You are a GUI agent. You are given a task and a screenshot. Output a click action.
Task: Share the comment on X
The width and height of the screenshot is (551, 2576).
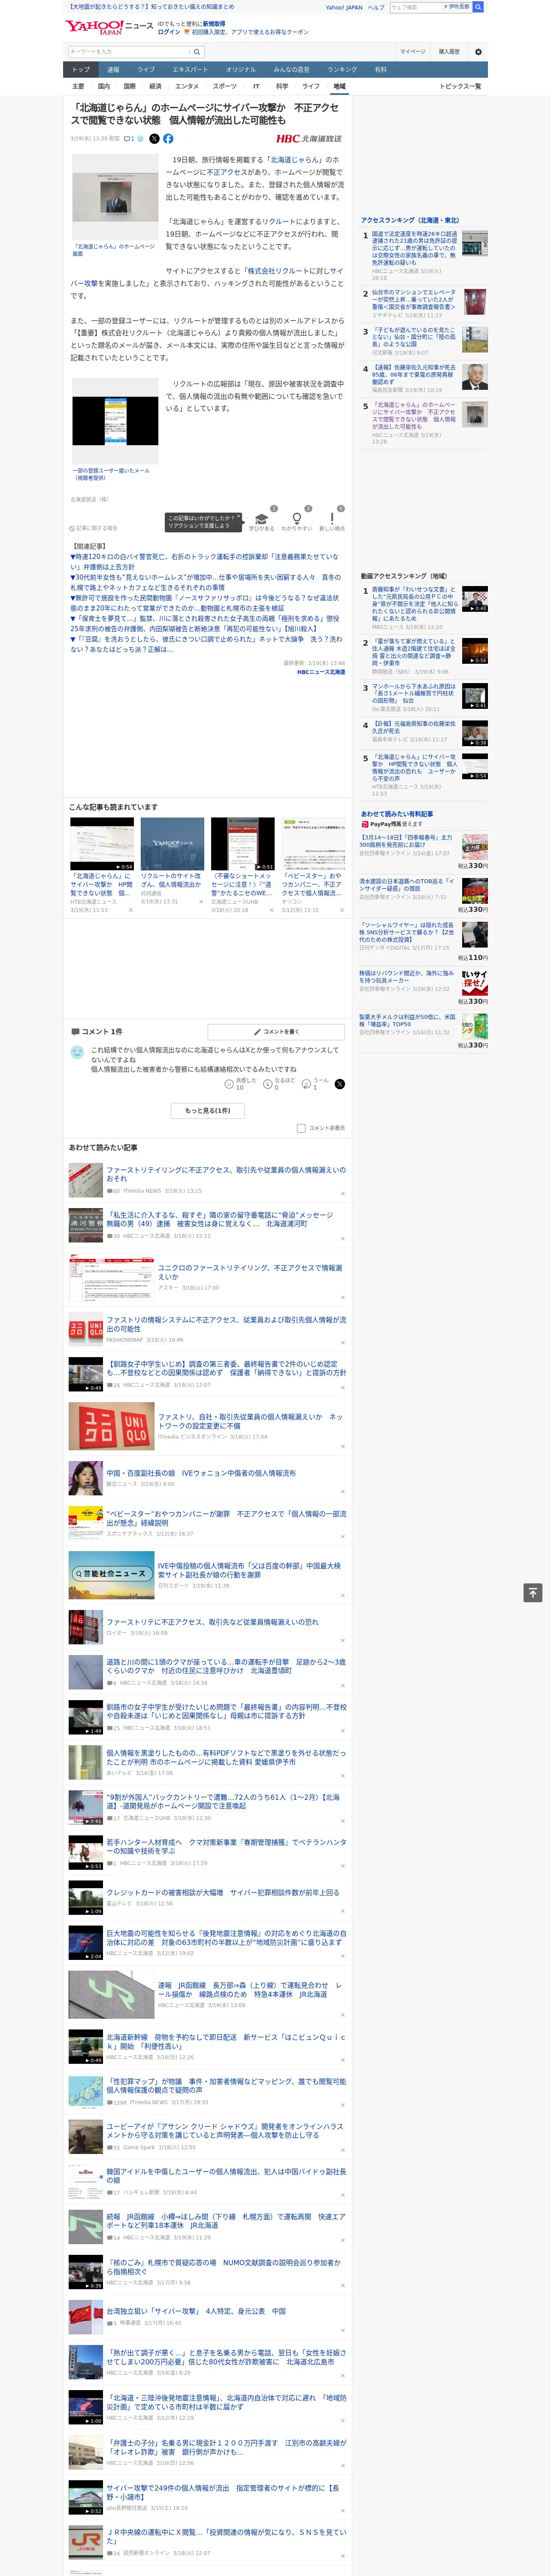(340, 1084)
